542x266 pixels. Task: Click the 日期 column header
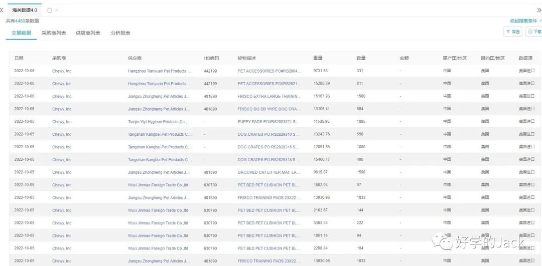tap(19, 58)
